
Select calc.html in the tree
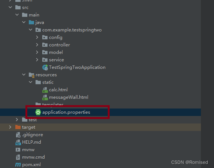point(58,90)
